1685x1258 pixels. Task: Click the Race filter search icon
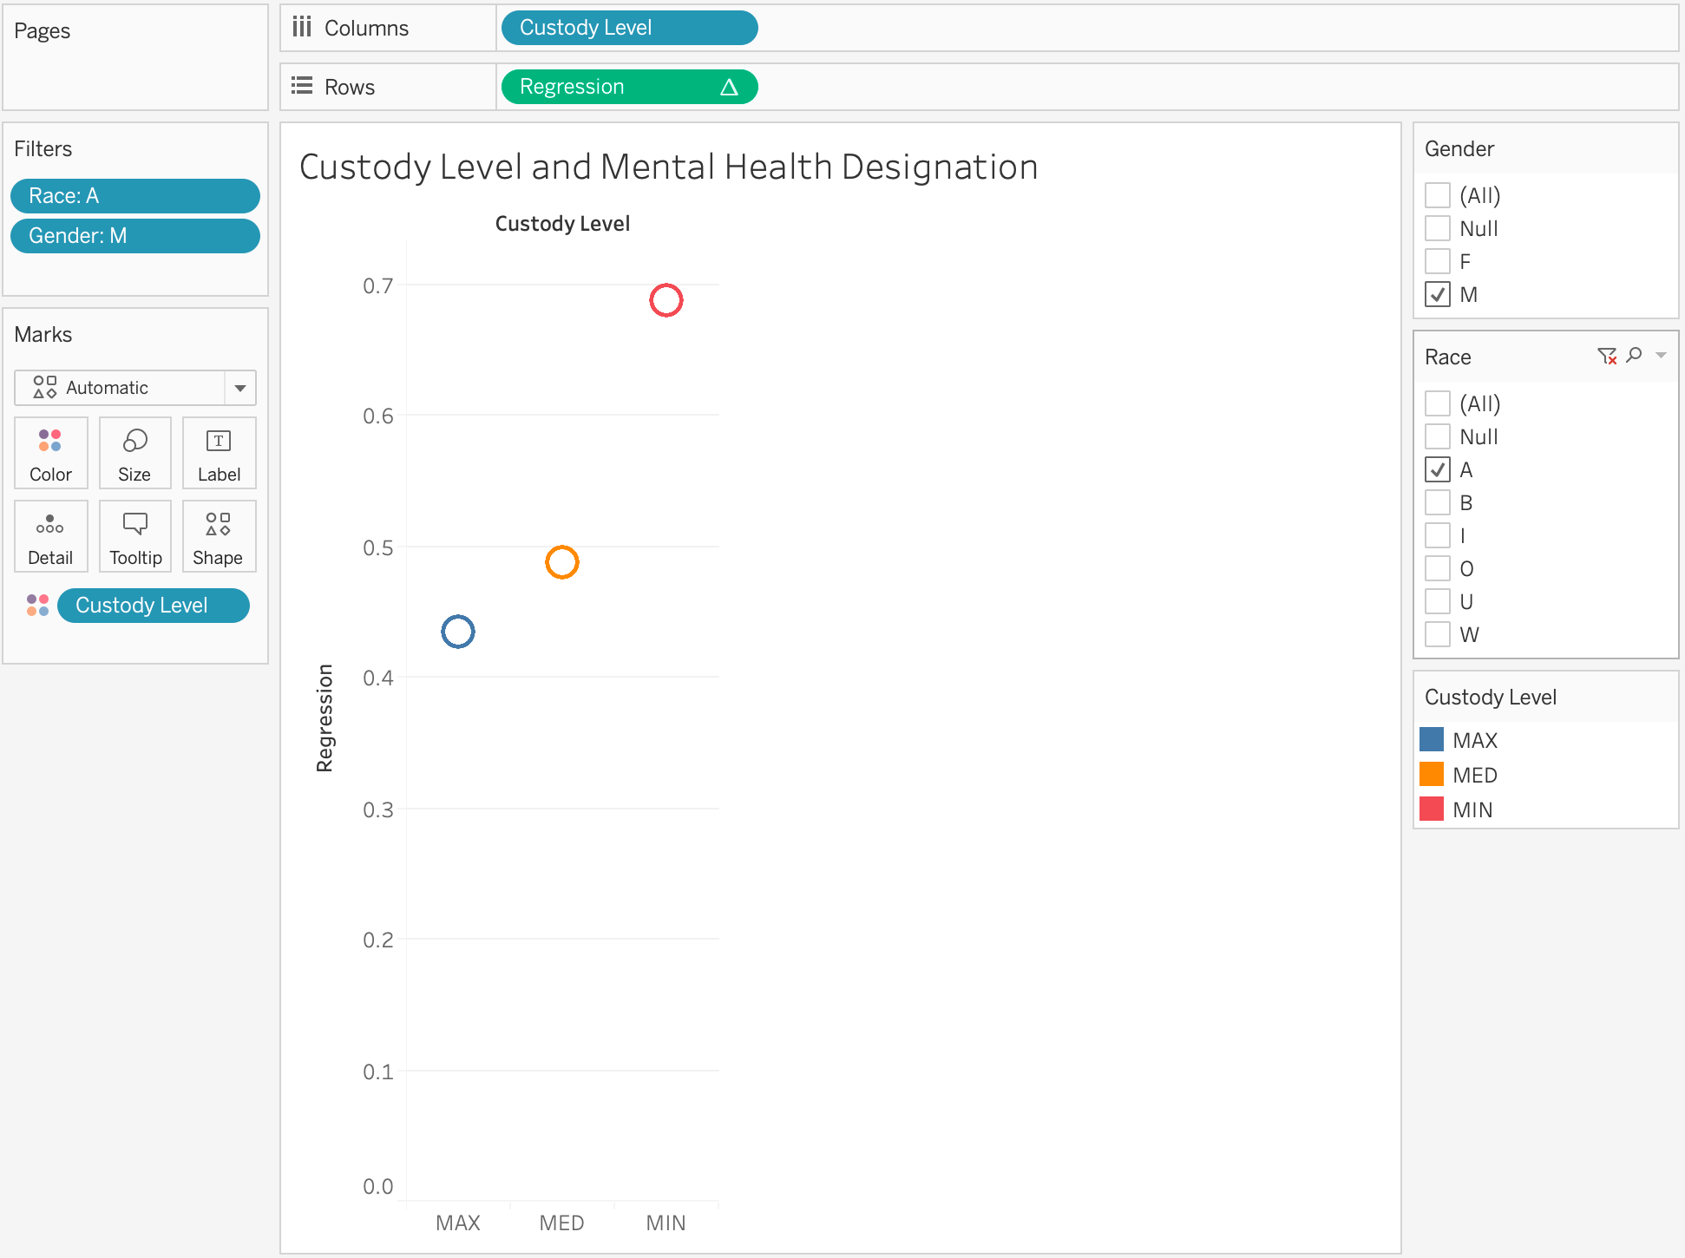click(x=1635, y=355)
